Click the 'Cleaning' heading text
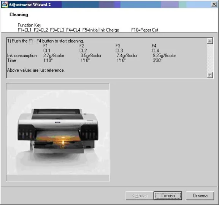219x205 pixels. (x=19, y=15)
